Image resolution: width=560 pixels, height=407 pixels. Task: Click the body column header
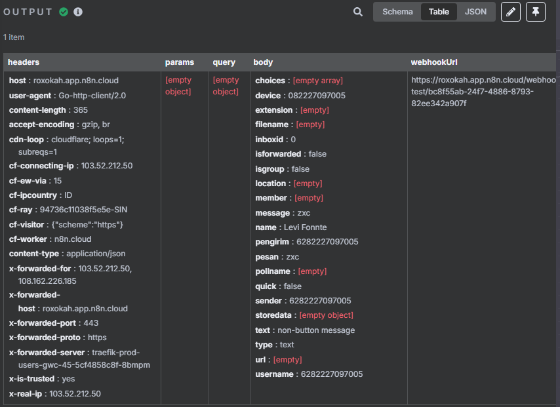coord(263,62)
